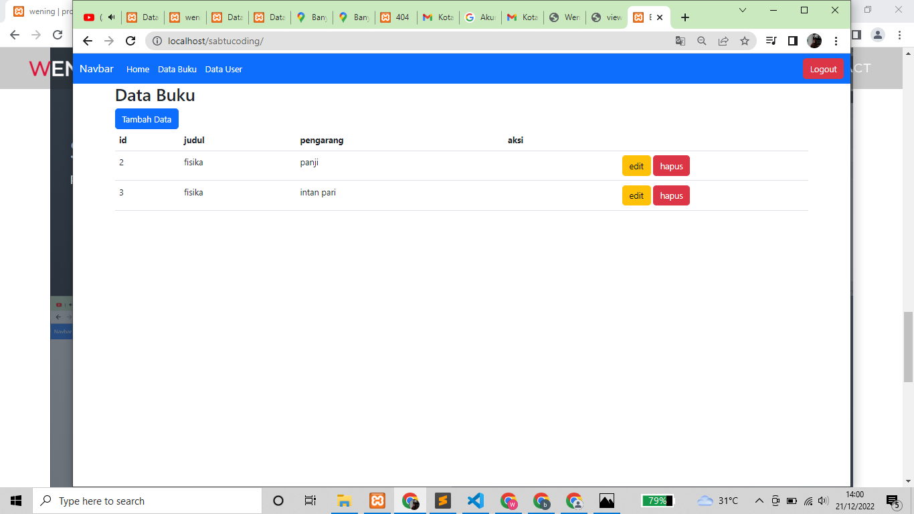Image resolution: width=914 pixels, height=514 pixels.
Task: Open the media control icon in toolbar
Action: (x=771, y=41)
